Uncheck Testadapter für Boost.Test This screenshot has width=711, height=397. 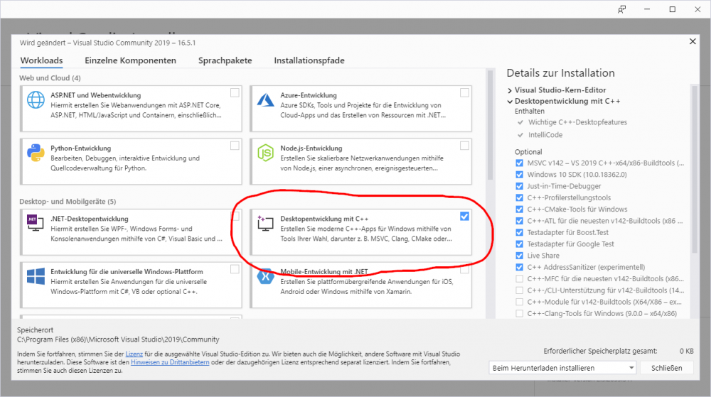[x=519, y=232]
